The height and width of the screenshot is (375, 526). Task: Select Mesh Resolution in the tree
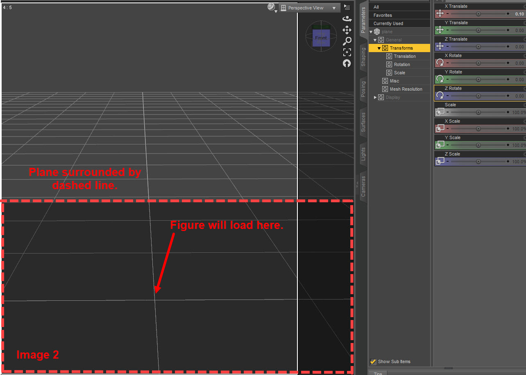pos(406,89)
